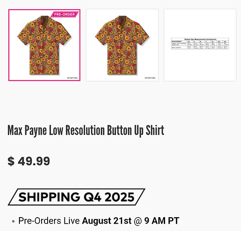View the size chart thumbnail

(x=200, y=45)
